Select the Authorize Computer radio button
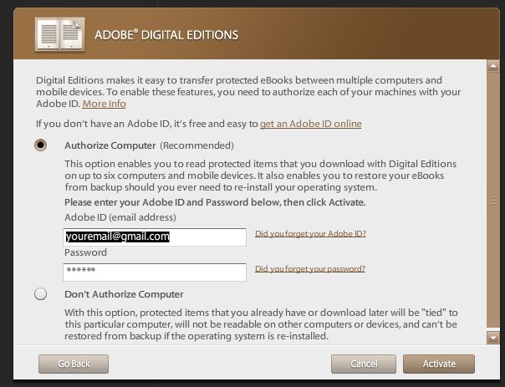505x387 pixels. point(40,145)
